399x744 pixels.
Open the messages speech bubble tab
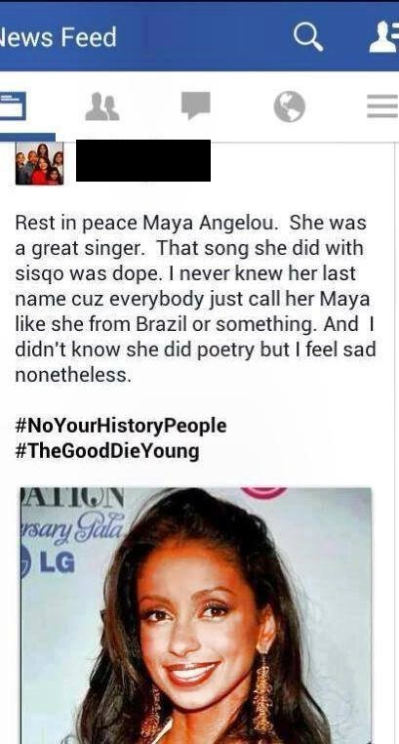coord(196,105)
